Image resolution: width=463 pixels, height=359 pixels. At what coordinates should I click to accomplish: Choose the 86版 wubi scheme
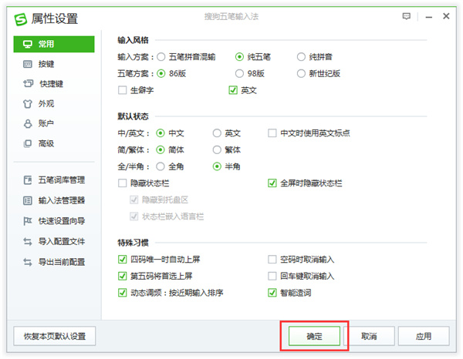(x=161, y=73)
